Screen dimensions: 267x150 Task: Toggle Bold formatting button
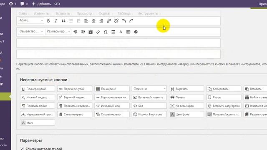tap(48, 21)
